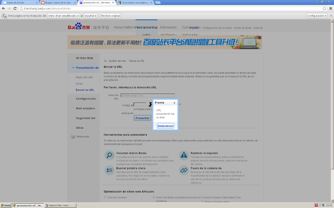Open the Centro de Ayuda link
Image resolution: width=334 pixels, height=208 pixels.
242,28
